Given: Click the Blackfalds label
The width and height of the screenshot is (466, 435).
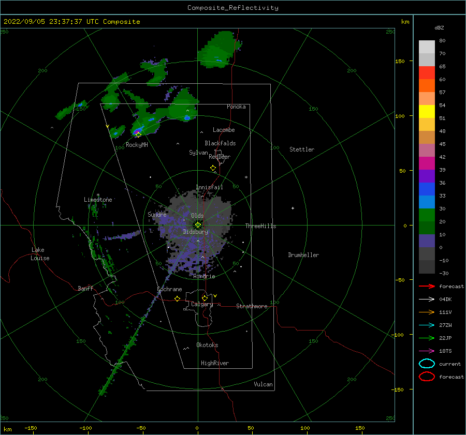Looking at the screenshot, I should (x=220, y=143).
